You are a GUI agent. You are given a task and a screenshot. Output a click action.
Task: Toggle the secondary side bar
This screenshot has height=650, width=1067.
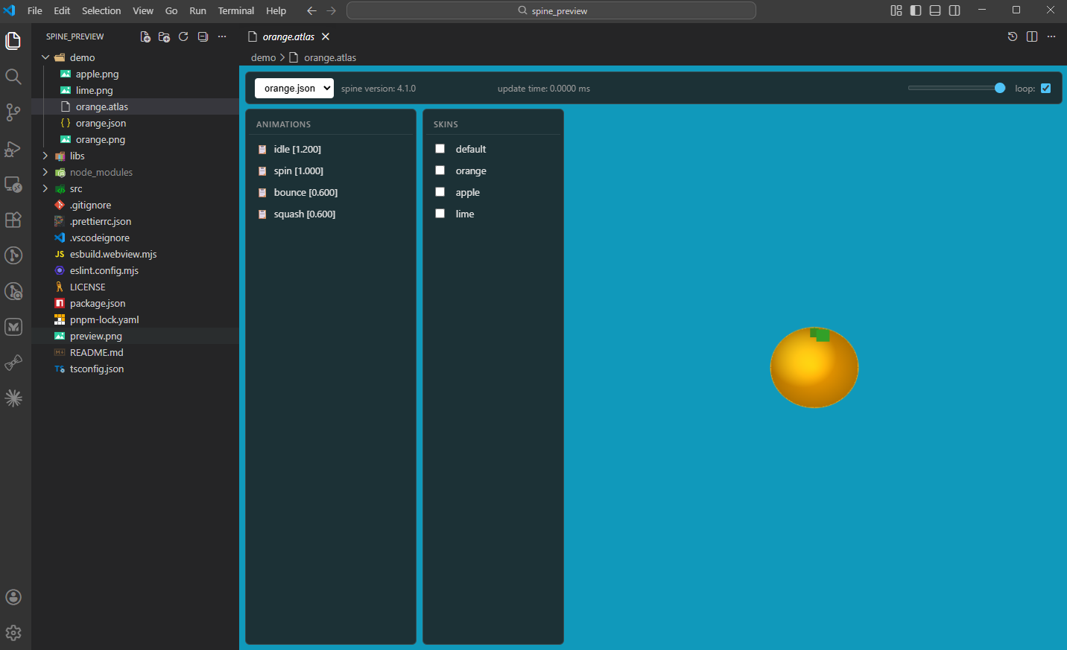954,10
